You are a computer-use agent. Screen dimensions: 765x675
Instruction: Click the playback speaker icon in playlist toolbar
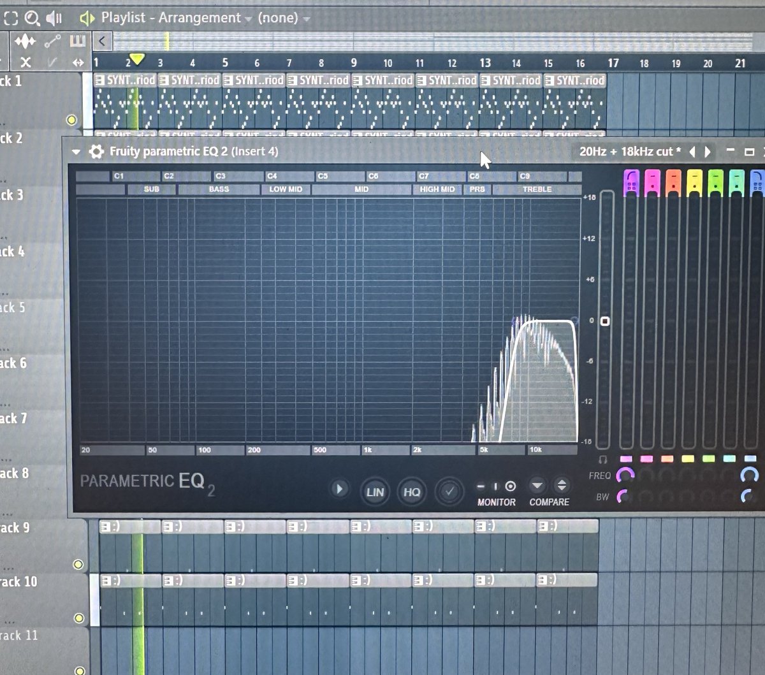click(54, 18)
